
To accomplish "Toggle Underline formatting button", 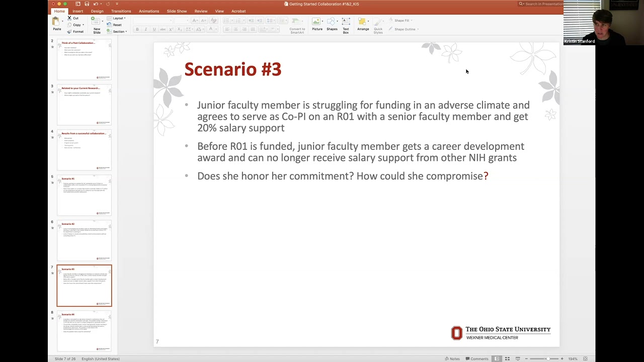I will click(x=154, y=29).
